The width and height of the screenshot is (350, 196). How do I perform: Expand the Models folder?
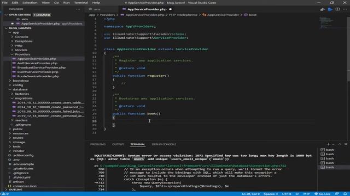tap(12, 50)
